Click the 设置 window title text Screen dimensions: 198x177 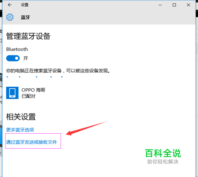point(25,5)
